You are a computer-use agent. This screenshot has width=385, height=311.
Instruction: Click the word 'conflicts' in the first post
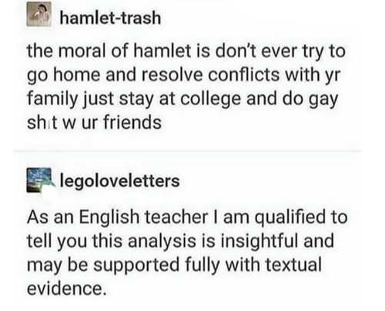[x=244, y=75]
